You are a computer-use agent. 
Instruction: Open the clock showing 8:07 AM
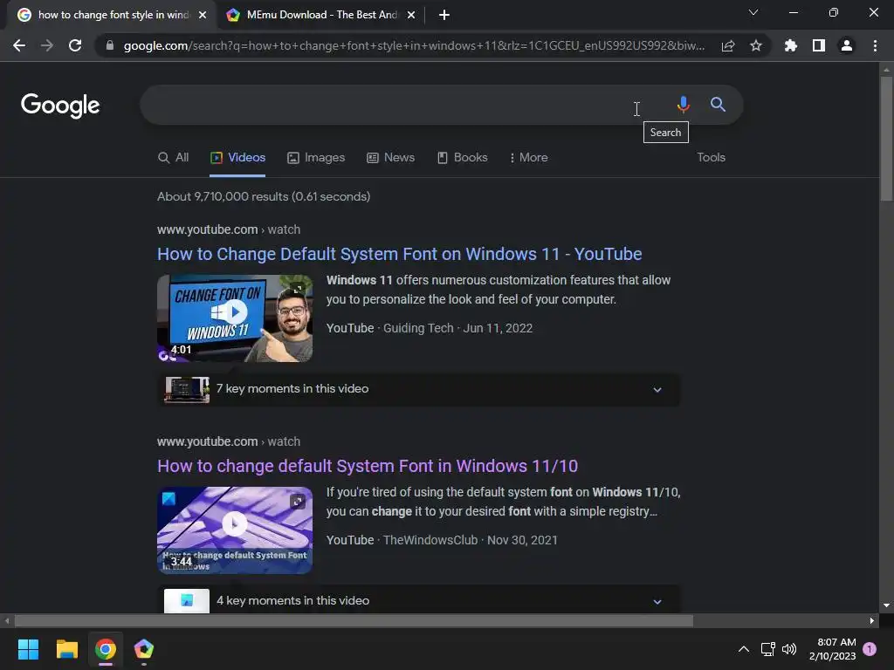pyautogui.click(x=832, y=649)
